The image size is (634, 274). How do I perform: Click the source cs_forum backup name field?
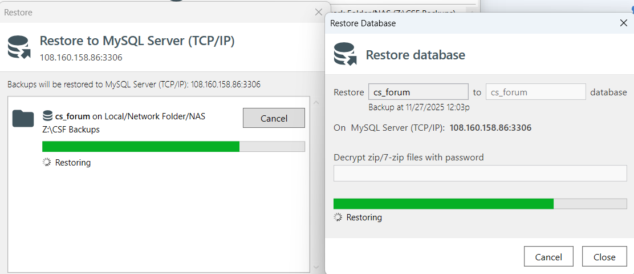point(418,92)
